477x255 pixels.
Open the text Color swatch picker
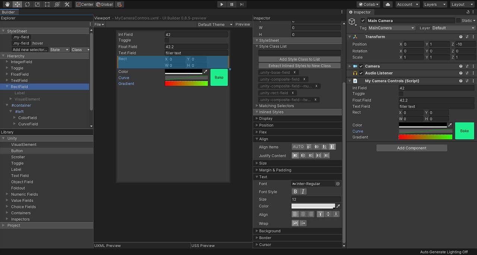tap(313, 206)
